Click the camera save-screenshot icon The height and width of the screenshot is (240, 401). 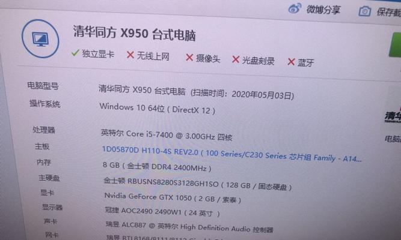[365, 11]
